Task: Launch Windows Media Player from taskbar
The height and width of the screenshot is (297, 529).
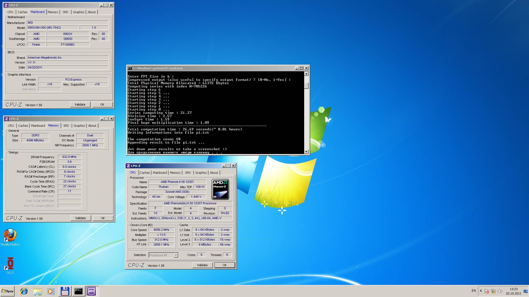Action: click(x=51, y=291)
